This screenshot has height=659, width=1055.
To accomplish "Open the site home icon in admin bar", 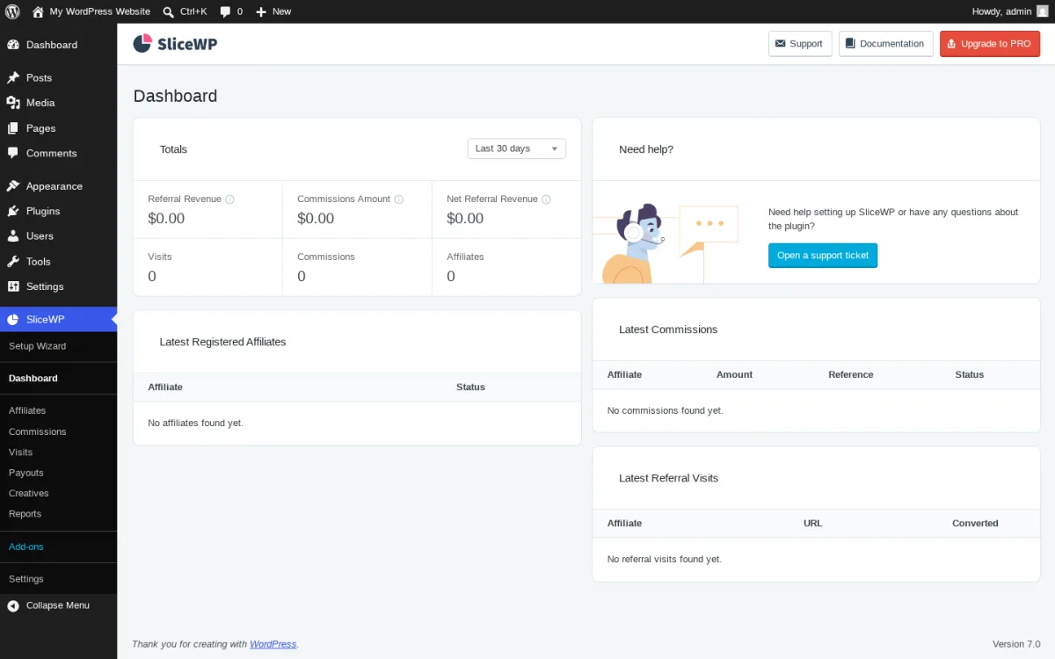I will 38,11.
